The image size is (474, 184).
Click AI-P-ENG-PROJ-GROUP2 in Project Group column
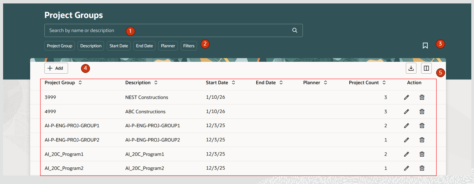pyautogui.click(x=72, y=140)
